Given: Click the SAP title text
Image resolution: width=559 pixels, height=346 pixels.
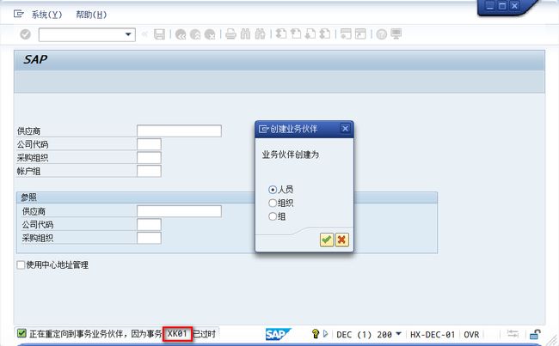Looking at the screenshot, I should pos(35,59).
